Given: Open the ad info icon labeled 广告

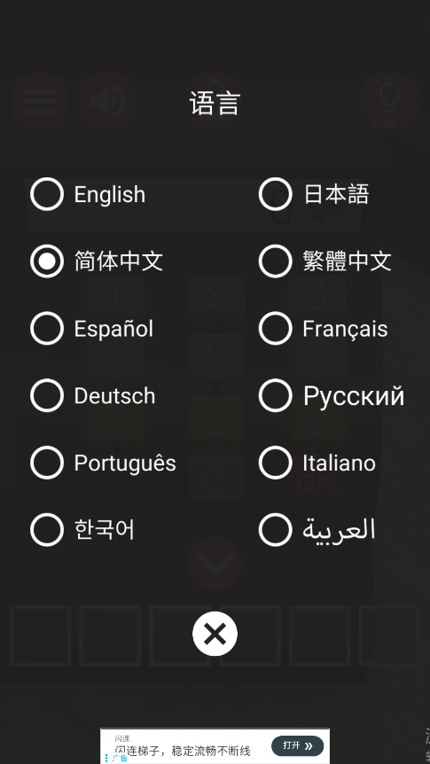Looking at the screenshot, I should coord(116,758).
